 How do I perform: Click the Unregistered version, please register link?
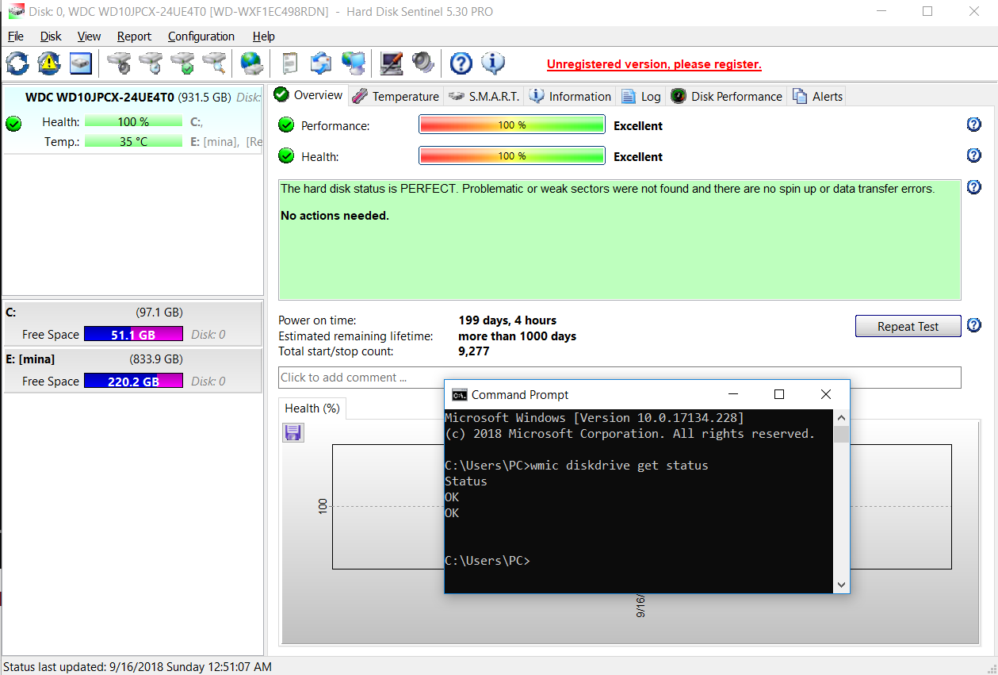pyautogui.click(x=654, y=64)
